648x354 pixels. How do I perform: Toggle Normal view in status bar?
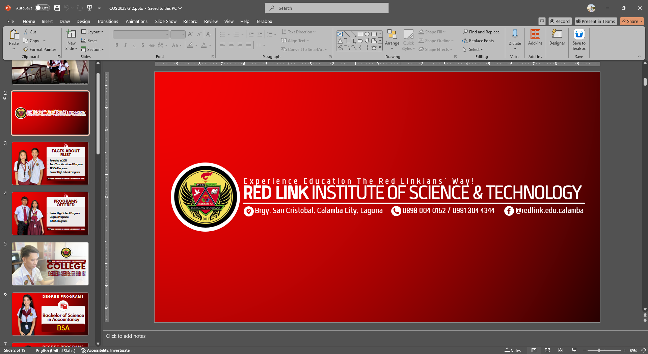coord(534,351)
